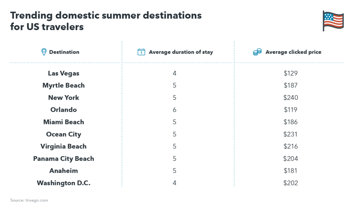
Task: Select the Average clicked price header
Action: click(x=293, y=52)
